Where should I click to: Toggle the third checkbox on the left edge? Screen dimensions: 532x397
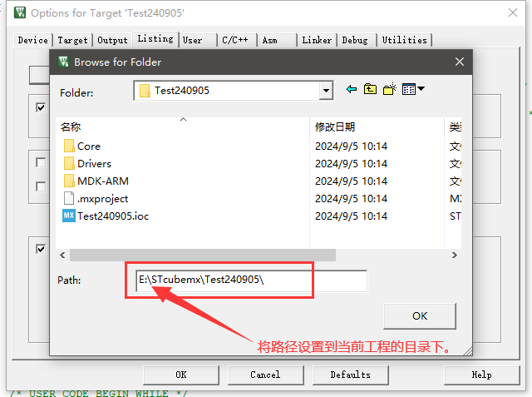[41, 186]
